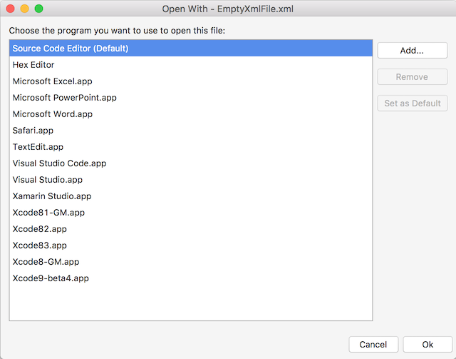
Task: Select Source Code Editor (Default) entry
Action: (x=191, y=49)
